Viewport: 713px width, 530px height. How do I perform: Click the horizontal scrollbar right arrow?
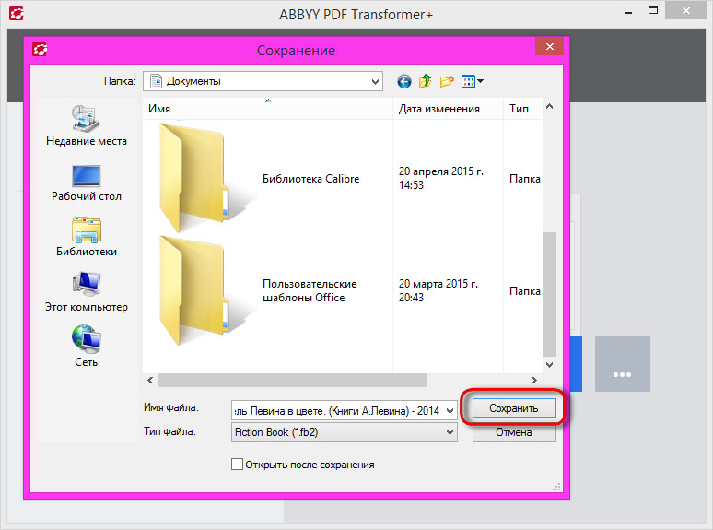pos(534,380)
